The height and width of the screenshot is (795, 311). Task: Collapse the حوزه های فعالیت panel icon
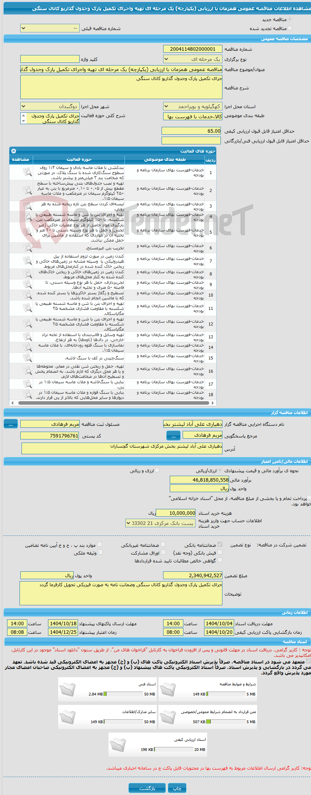[14, 151]
